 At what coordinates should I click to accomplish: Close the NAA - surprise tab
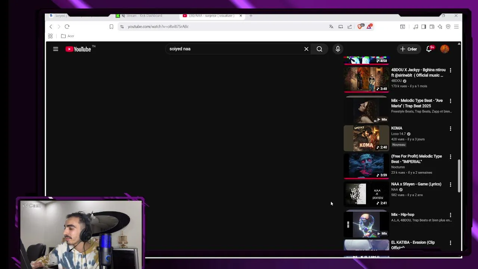coord(241,16)
